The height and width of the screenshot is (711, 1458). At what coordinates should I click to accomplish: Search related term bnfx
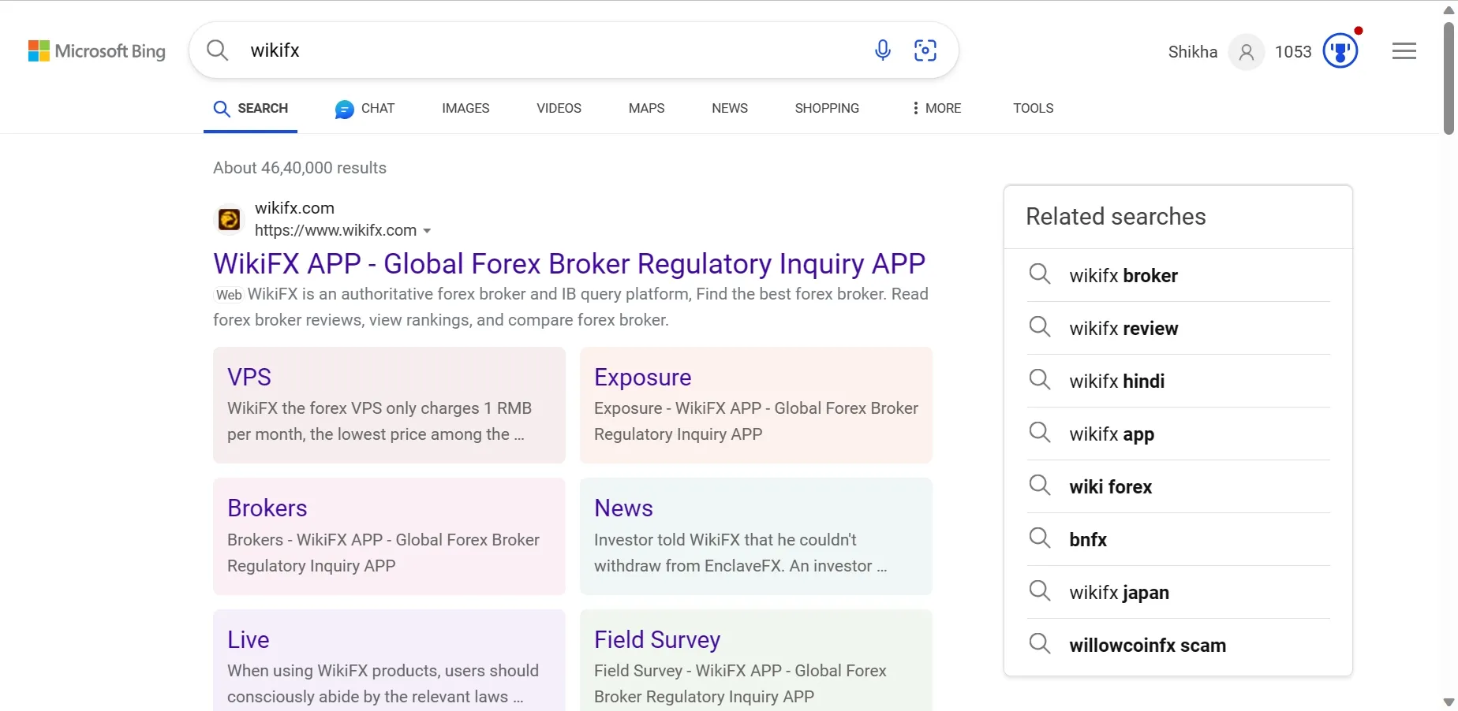1088,539
